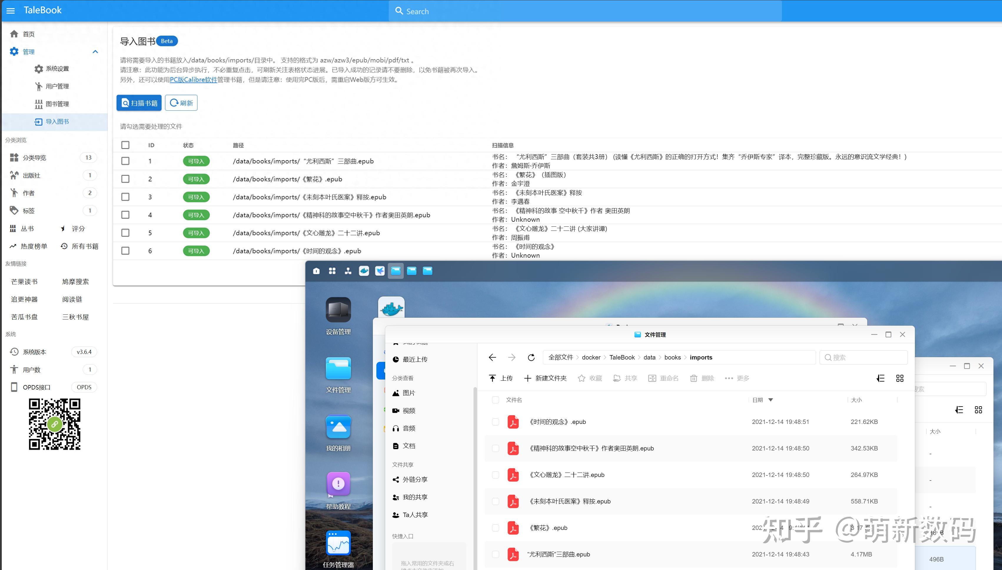Select the 视频 category in the file manager sidebar
The image size is (1002, 570).
click(409, 410)
